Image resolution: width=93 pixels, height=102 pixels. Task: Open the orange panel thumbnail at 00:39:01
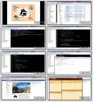point(69,88)
